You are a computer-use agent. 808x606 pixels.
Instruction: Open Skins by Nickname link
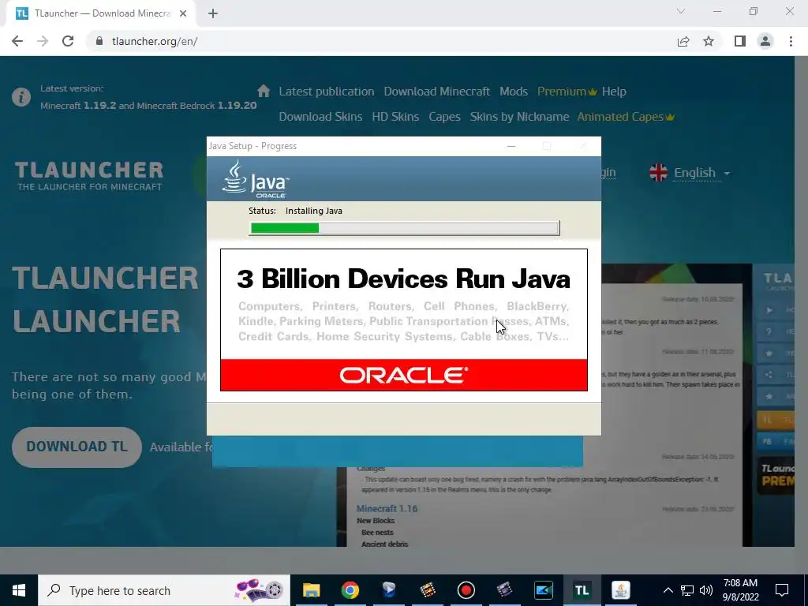pos(519,117)
